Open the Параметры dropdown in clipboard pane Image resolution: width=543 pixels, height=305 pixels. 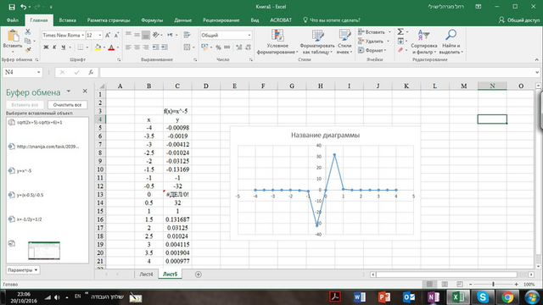tap(23, 270)
